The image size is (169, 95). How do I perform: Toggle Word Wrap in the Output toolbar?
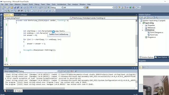coord(75,71)
